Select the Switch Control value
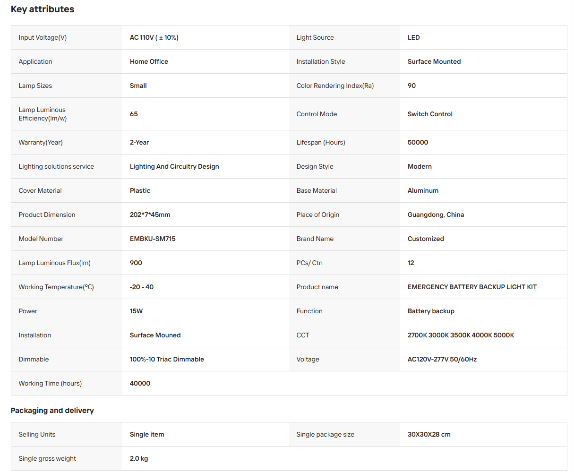The image size is (574, 473). click(430, 114)
